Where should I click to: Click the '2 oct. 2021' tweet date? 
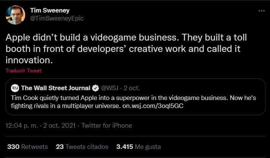(x=59, y=125)
